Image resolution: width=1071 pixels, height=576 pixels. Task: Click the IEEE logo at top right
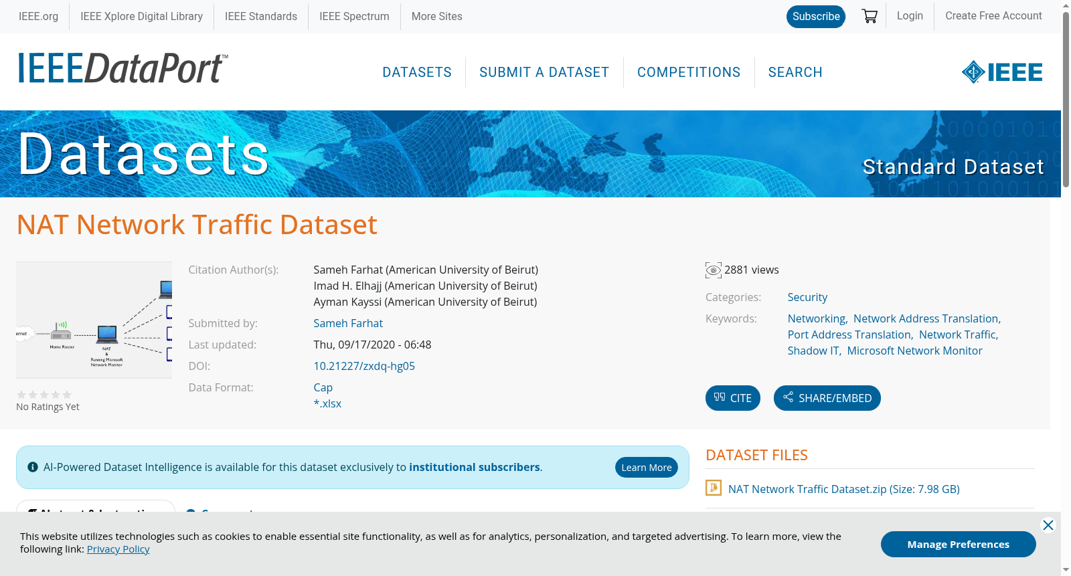(x=1002, y=72)
